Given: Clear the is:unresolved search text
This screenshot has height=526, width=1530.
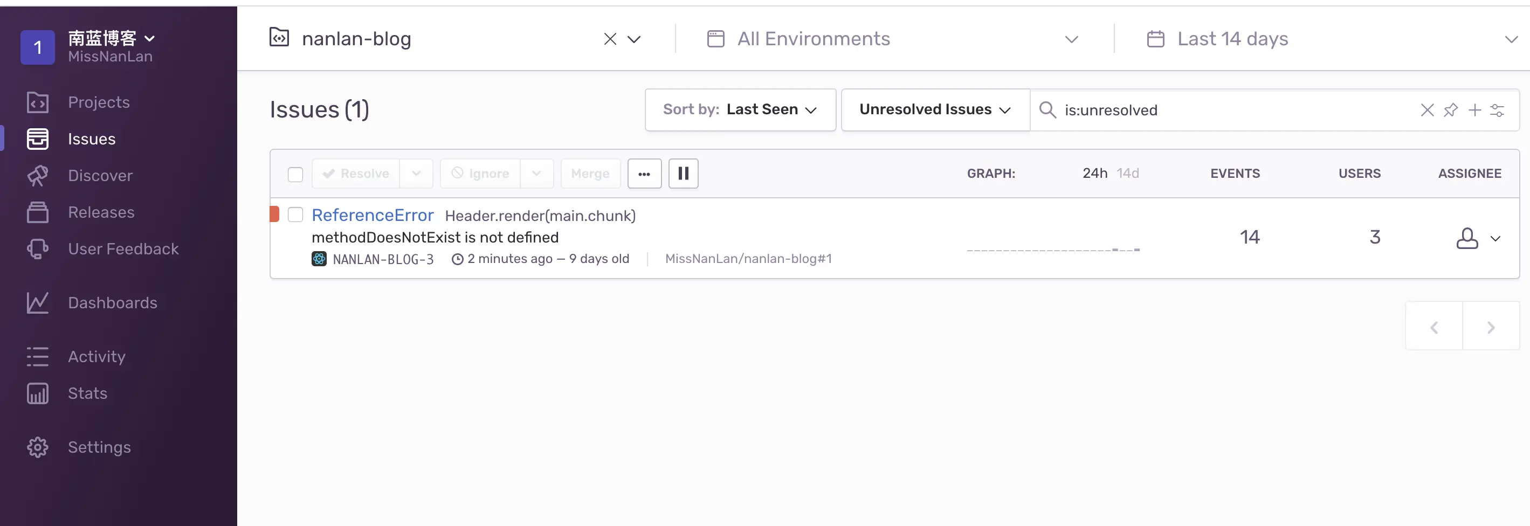Looking at the screenshot, I should pyautogui.click(x=1426, y=110).
